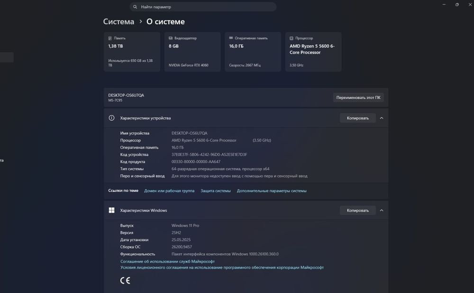Screen dimensions: 474x293
Task: Collapse the 'Характеристики устройства' section
Action: point(382,118)
